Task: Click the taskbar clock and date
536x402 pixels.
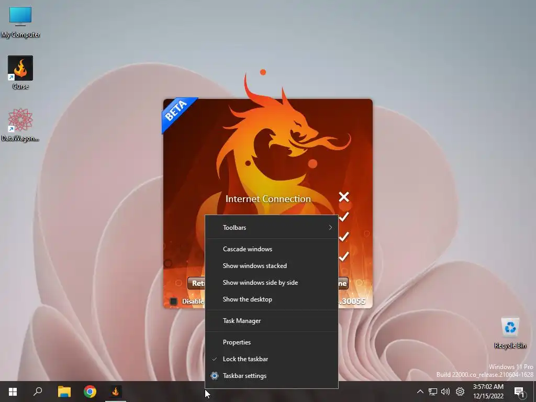Action: (x=488, y=392)
